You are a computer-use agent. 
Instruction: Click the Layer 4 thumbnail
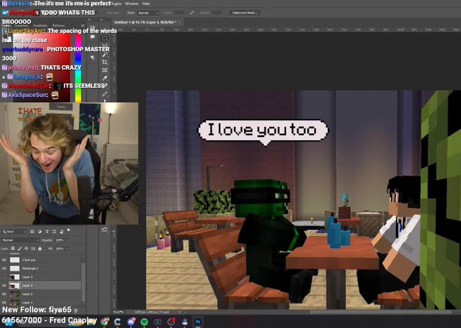coord(15,285)
